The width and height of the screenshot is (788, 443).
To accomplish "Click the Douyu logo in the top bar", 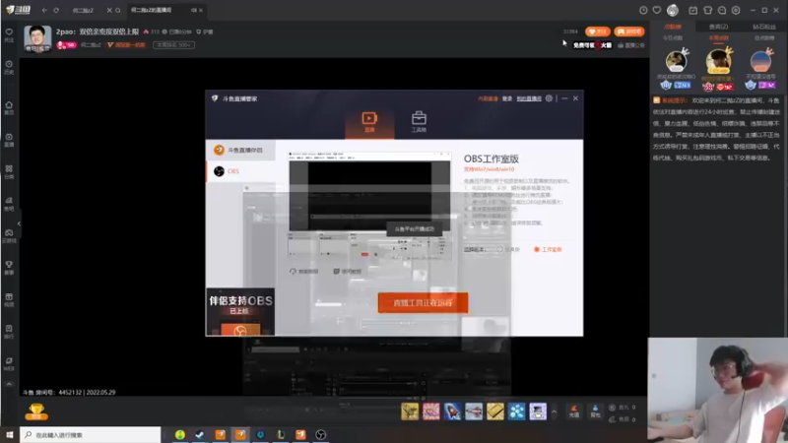I will [19, 10].
